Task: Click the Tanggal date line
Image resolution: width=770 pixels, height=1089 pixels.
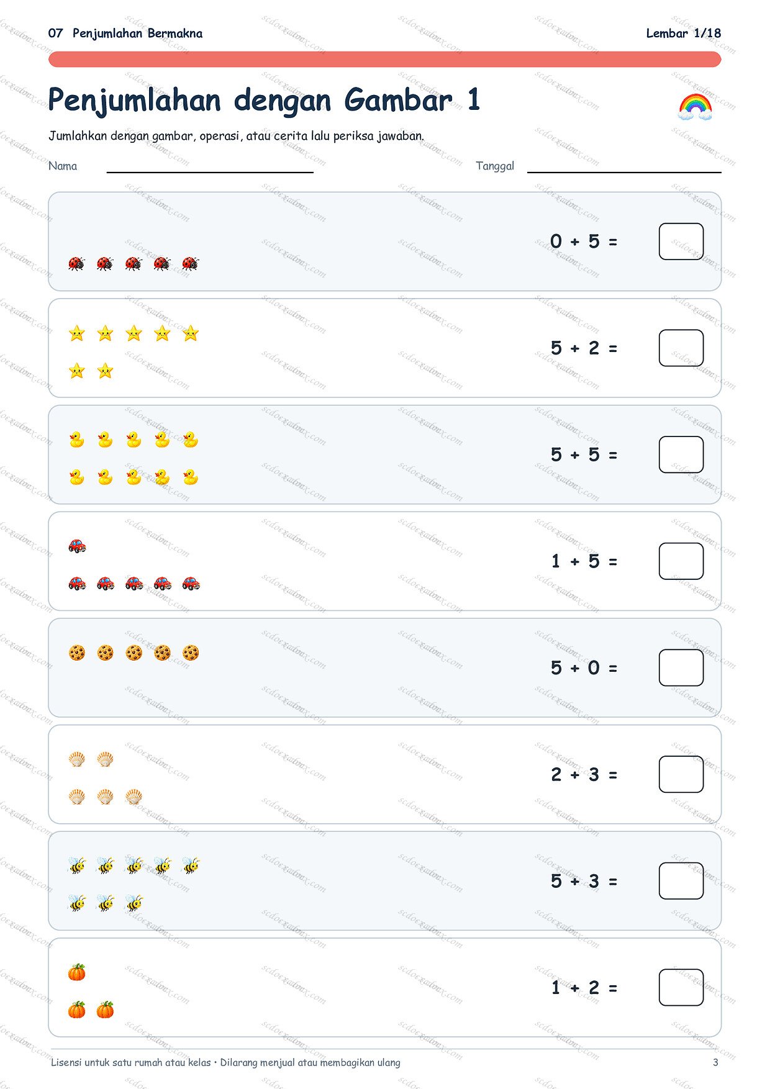Action: 624,172
